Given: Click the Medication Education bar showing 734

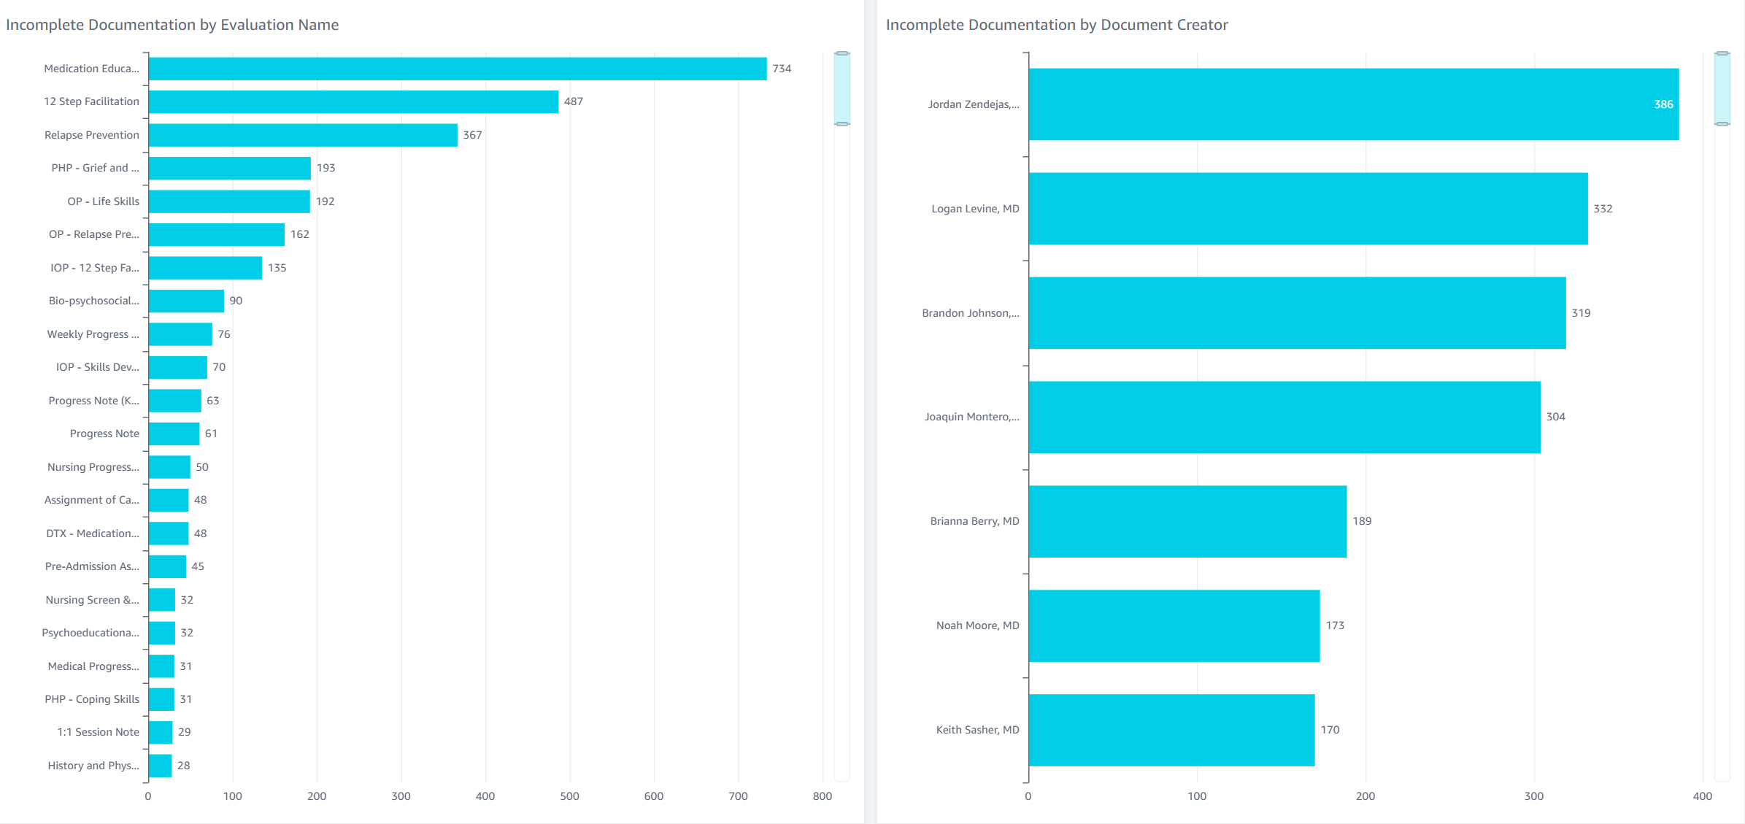Looking at the screenshot, I should tap(457, 69).
